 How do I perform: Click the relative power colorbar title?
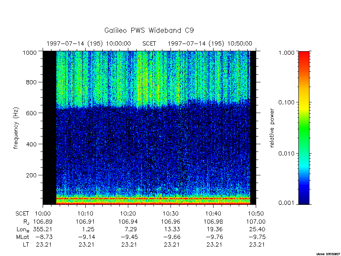[272, 128]
